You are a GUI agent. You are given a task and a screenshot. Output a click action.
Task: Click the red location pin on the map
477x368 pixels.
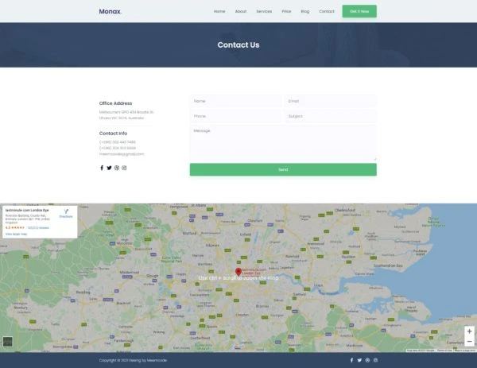(x=238, y=272)
